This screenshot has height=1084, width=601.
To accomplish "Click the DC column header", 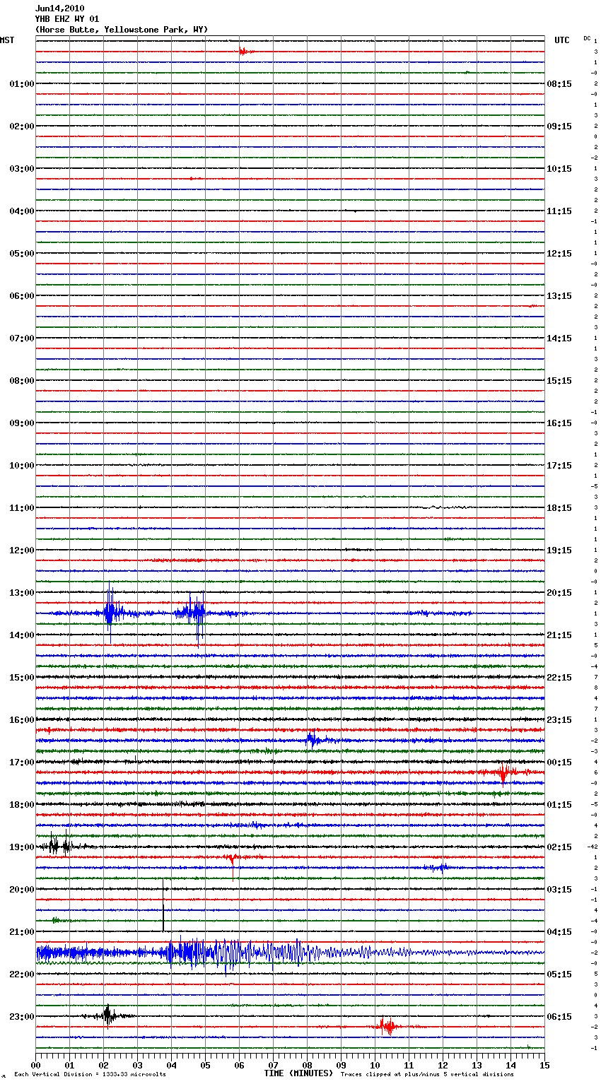I will coord(587,38).
